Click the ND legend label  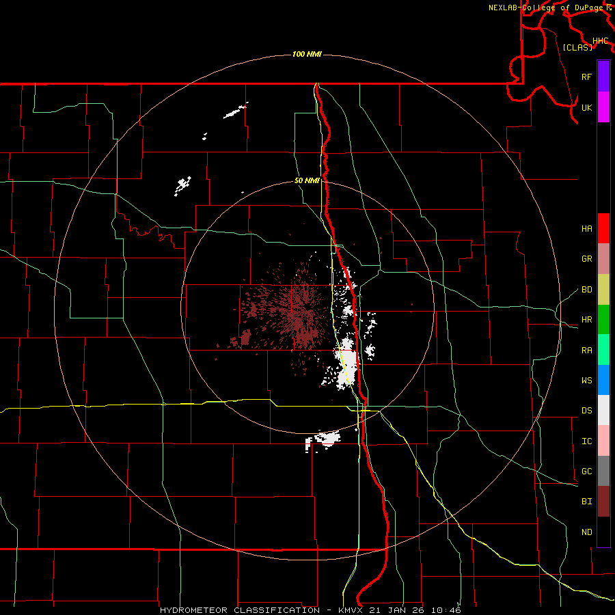586,532
